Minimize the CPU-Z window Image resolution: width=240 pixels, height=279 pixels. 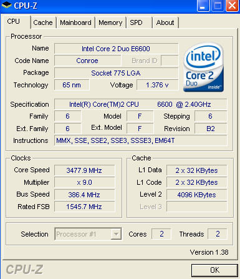tap(203, 6)
